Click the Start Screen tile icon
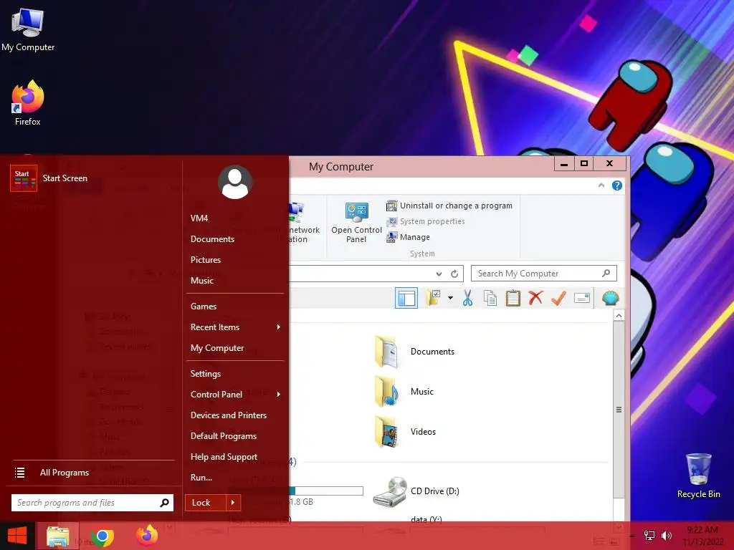Image resolution: width=734 pixels, height=550 pixels. click(24, 178)
